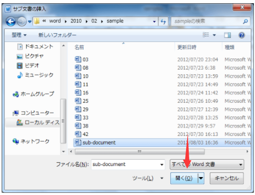Expand the ファイル名 dropdown arrow
The image size is (255, 195).
pos(162,164)
